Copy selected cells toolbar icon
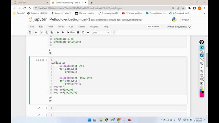Screen dimensions: 219x123 click(47, 32)
